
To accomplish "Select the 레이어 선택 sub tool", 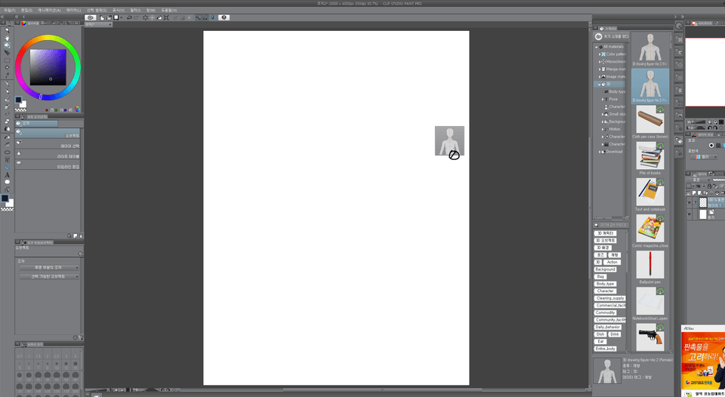I will 48,145.
